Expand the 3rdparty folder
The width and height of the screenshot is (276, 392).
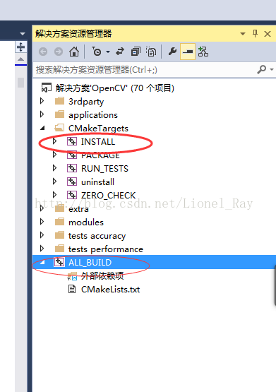click(42, 101)
